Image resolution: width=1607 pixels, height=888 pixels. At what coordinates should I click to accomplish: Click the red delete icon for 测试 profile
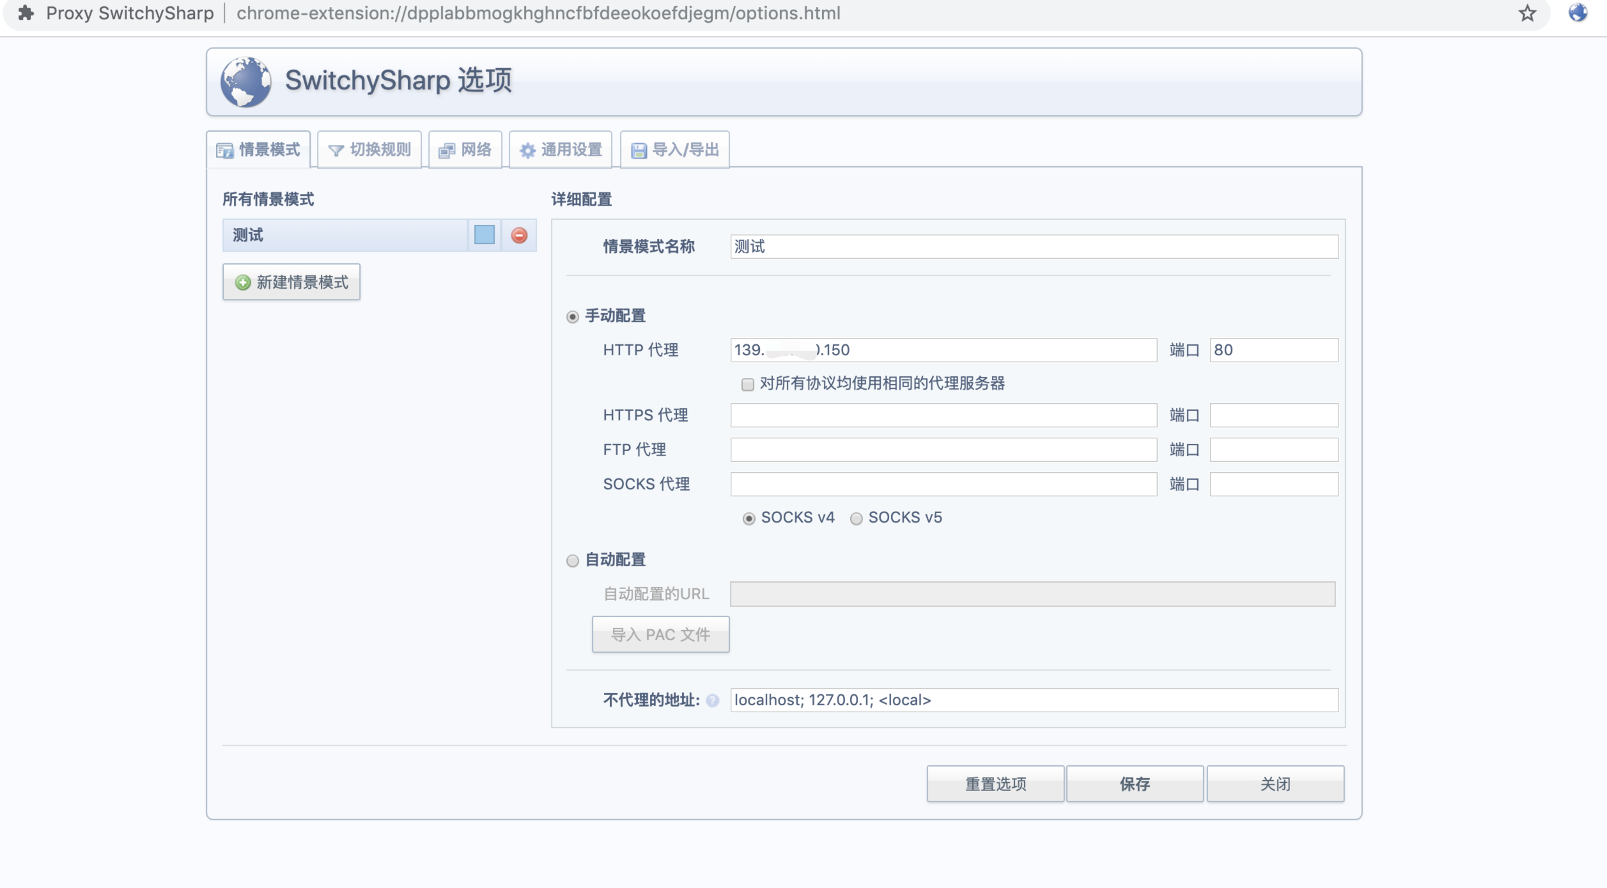519,235
